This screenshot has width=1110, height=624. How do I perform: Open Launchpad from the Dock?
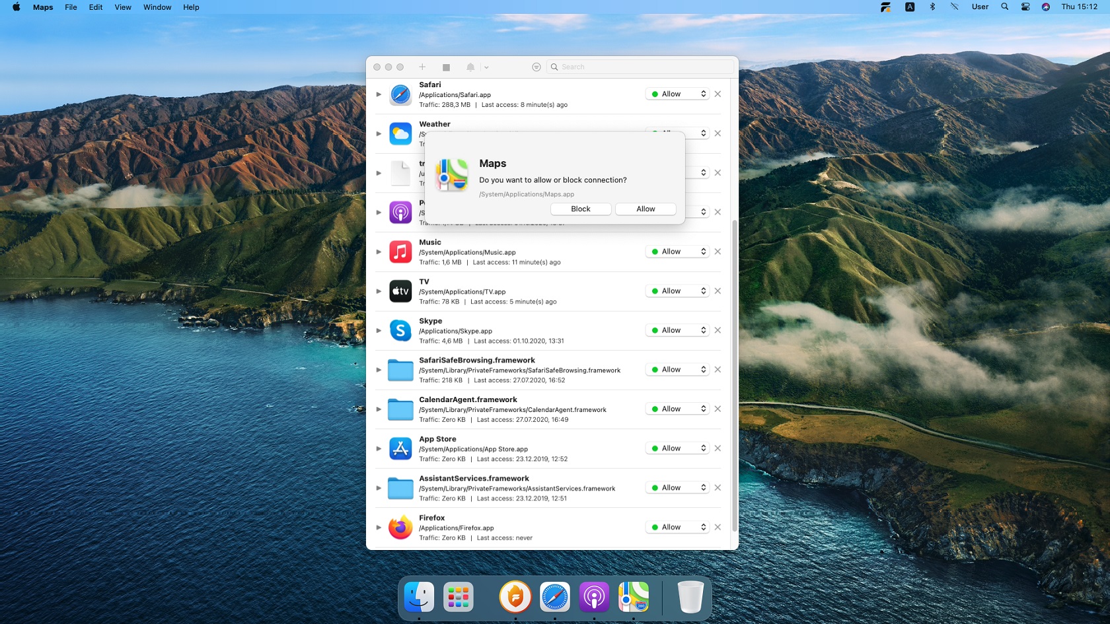click(x=459, y=597)
